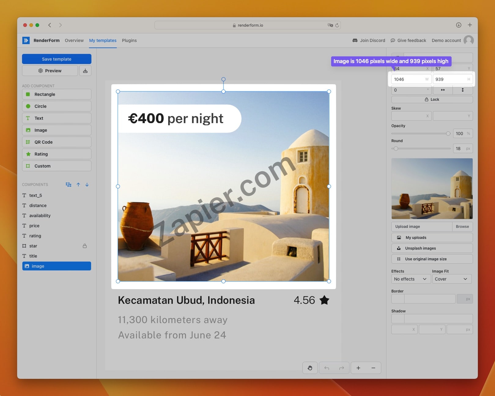Flip image horizontally icon
Viewport: 495px width, 396px height.
(443, 90)
